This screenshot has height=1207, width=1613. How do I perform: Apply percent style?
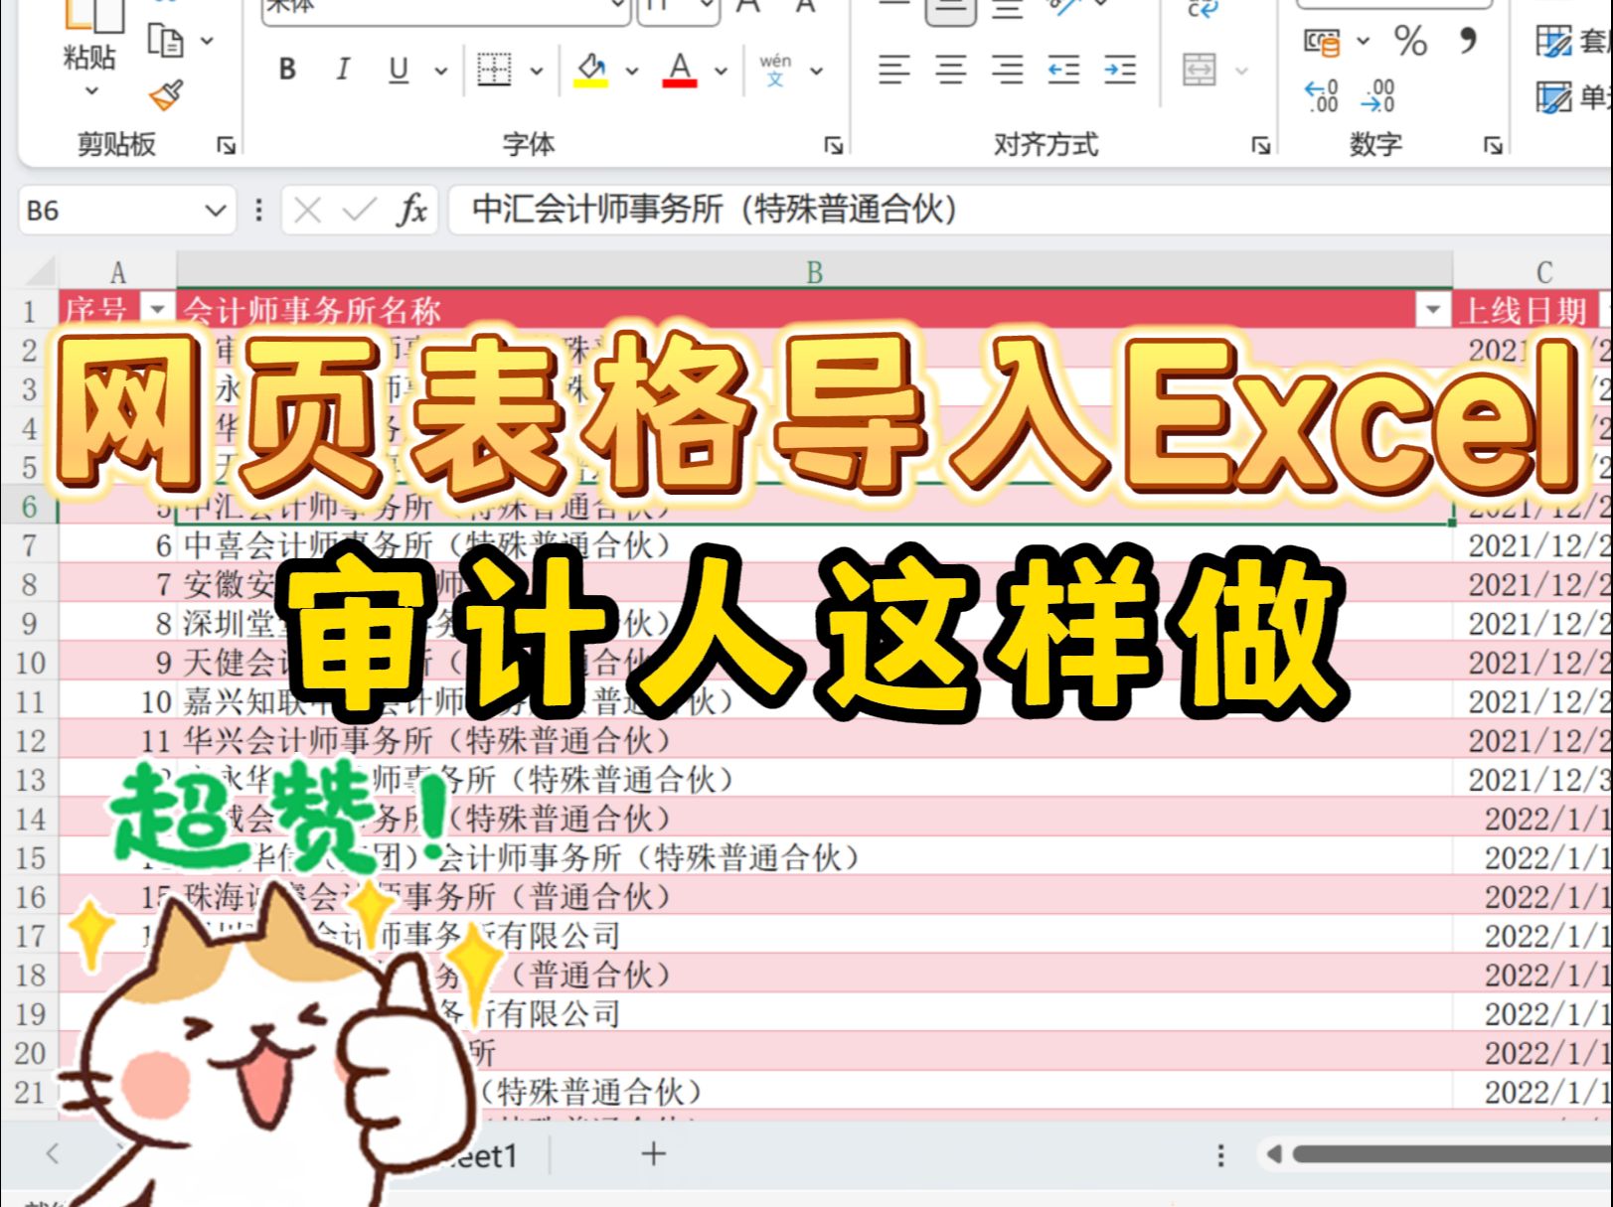[x=1410, y=41]
